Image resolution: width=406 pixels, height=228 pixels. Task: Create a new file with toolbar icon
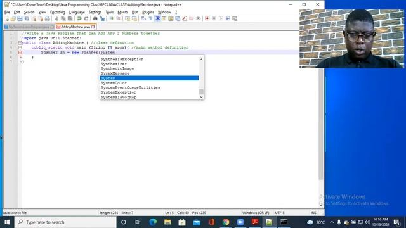7,18
